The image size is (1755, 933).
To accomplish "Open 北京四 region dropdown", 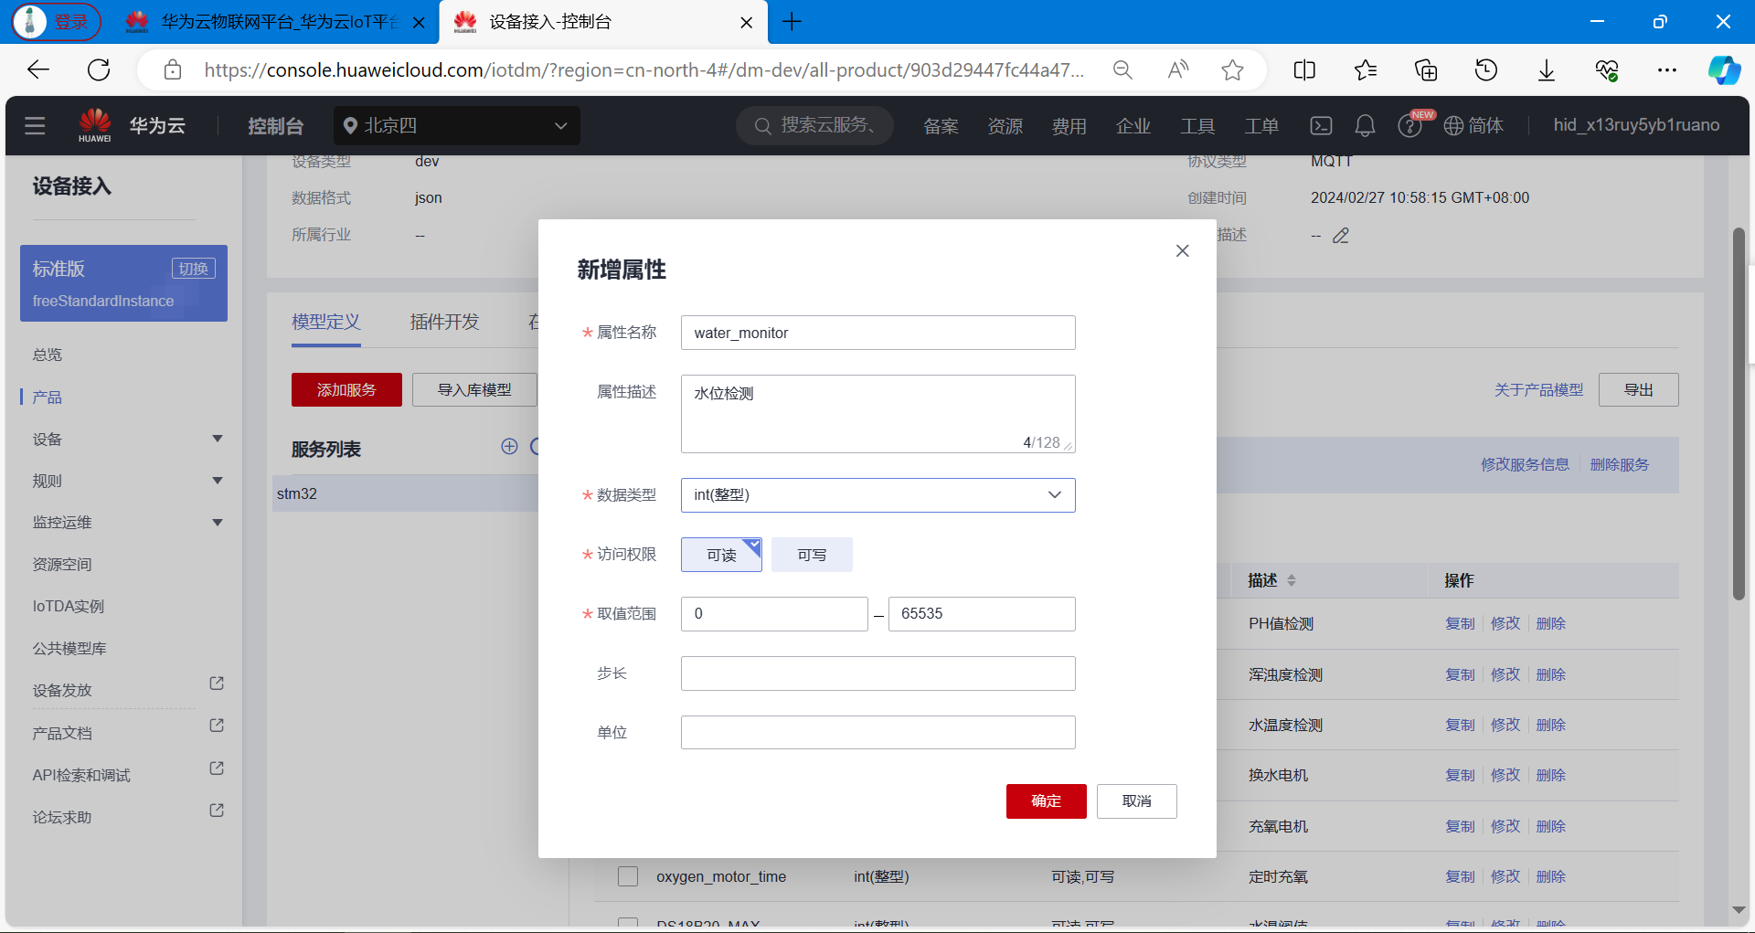I will (x=457, y=125).
